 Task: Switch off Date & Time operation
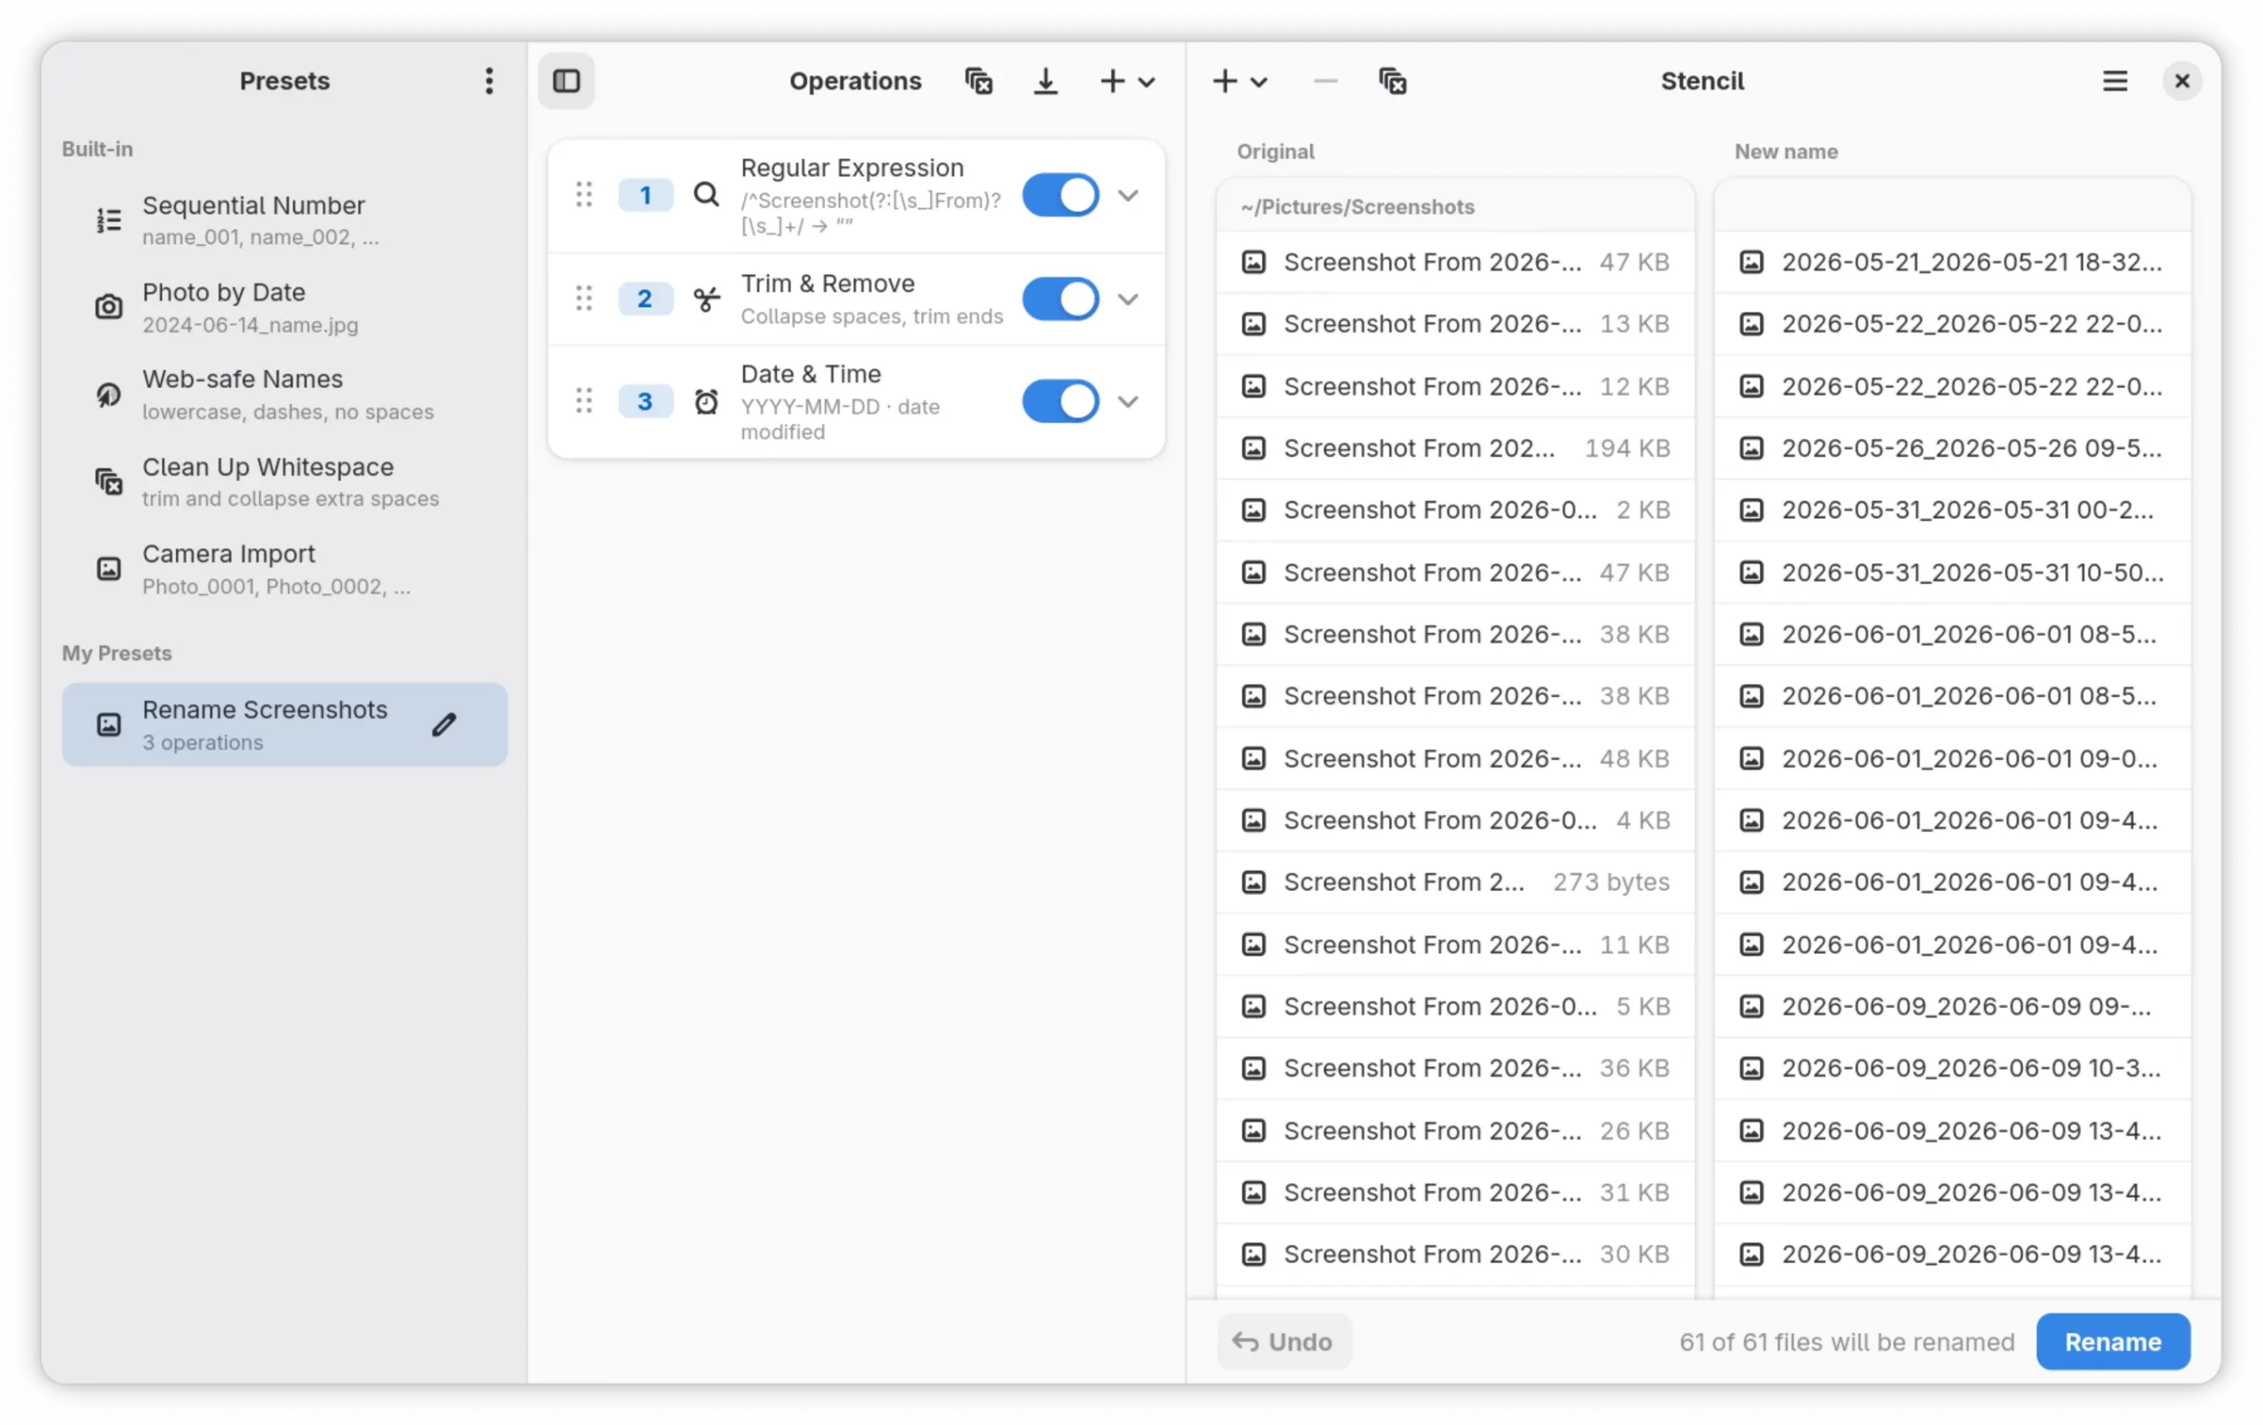coord(1060,401)
